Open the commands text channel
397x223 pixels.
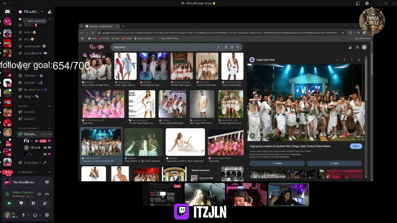[x=34, y=46]
